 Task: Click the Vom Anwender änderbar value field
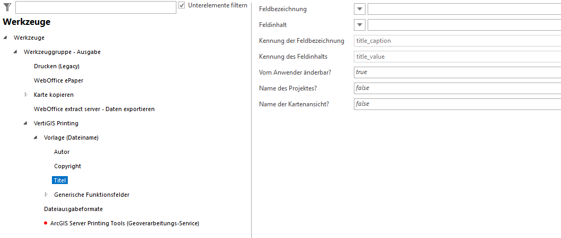457,72
